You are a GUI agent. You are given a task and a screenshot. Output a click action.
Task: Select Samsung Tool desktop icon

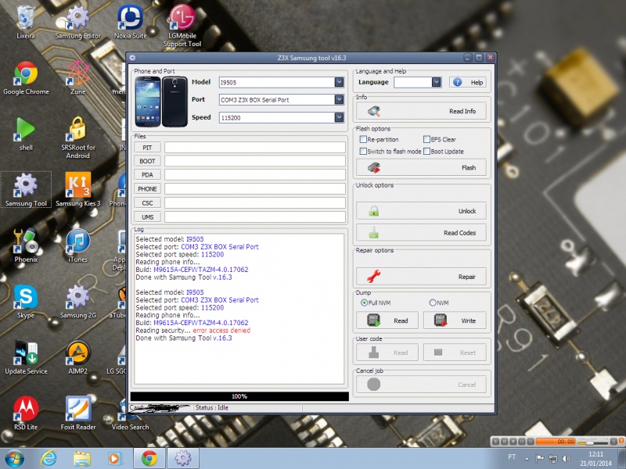pos(26,189)
